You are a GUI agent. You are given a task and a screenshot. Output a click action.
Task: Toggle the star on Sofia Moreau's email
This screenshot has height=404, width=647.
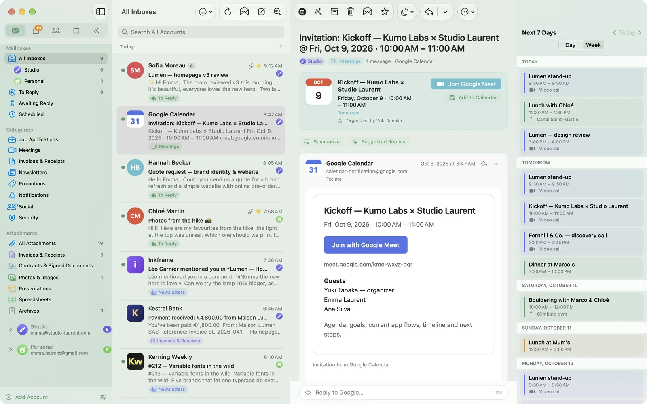pos(259,65)
